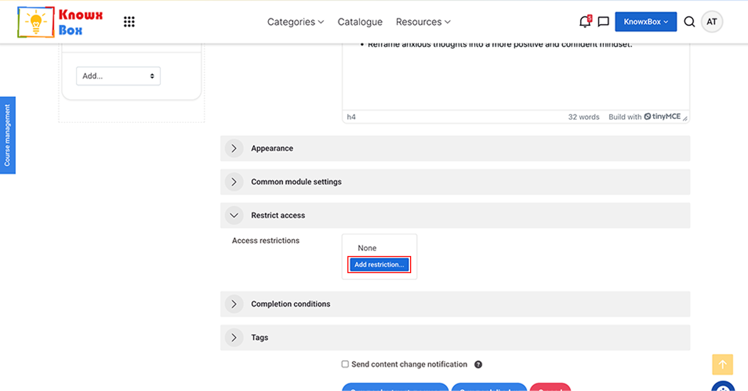Click the help icon beside notification checkbox
748x391 pixels.
pyautogui.click(x=478, y=364)
